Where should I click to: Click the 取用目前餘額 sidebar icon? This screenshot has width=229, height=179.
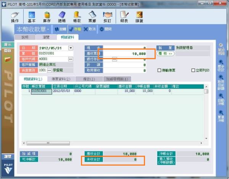(x=221, y=83)
